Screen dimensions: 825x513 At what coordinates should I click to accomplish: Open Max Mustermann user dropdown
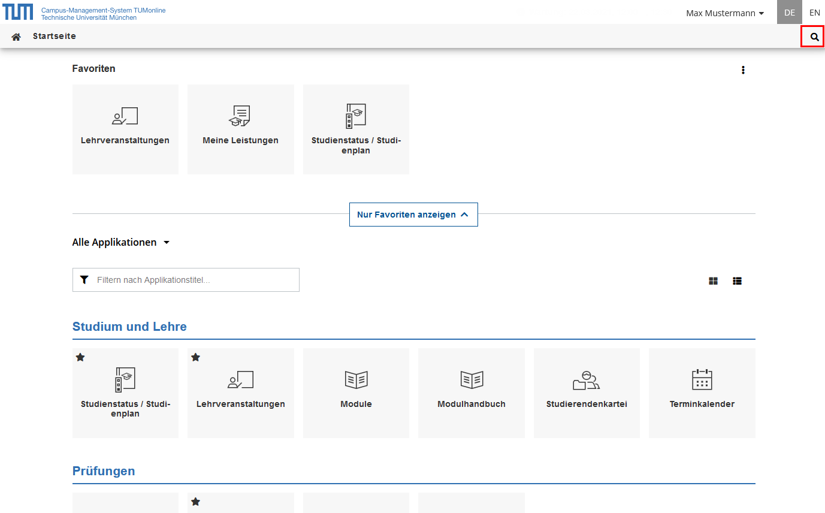(x=724, y=13)
